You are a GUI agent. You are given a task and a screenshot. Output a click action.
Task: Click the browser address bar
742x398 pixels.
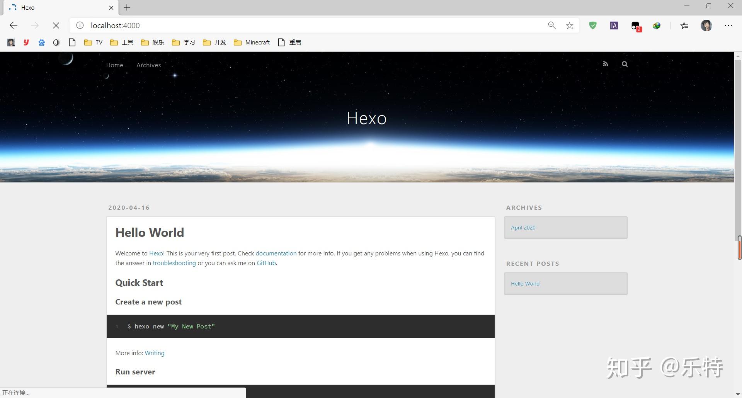[271, 26]
